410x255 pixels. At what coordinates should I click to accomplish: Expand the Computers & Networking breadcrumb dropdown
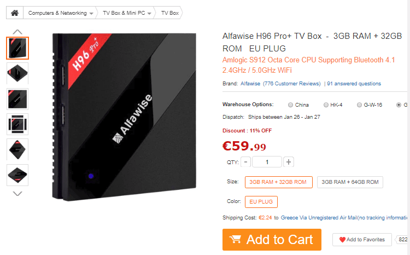(x=91, y=13)
